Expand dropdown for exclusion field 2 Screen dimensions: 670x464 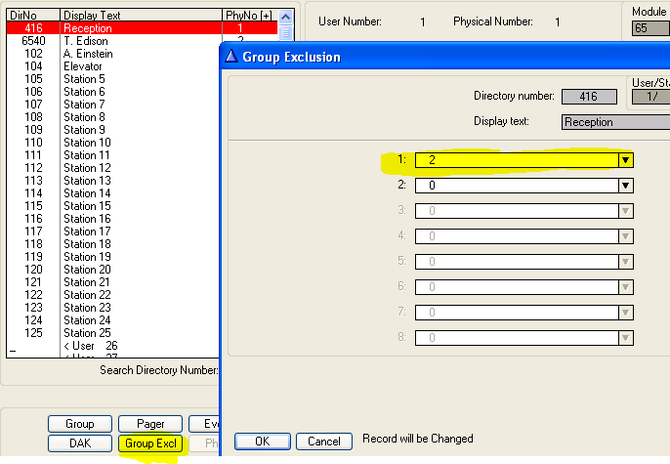point(625,185)
